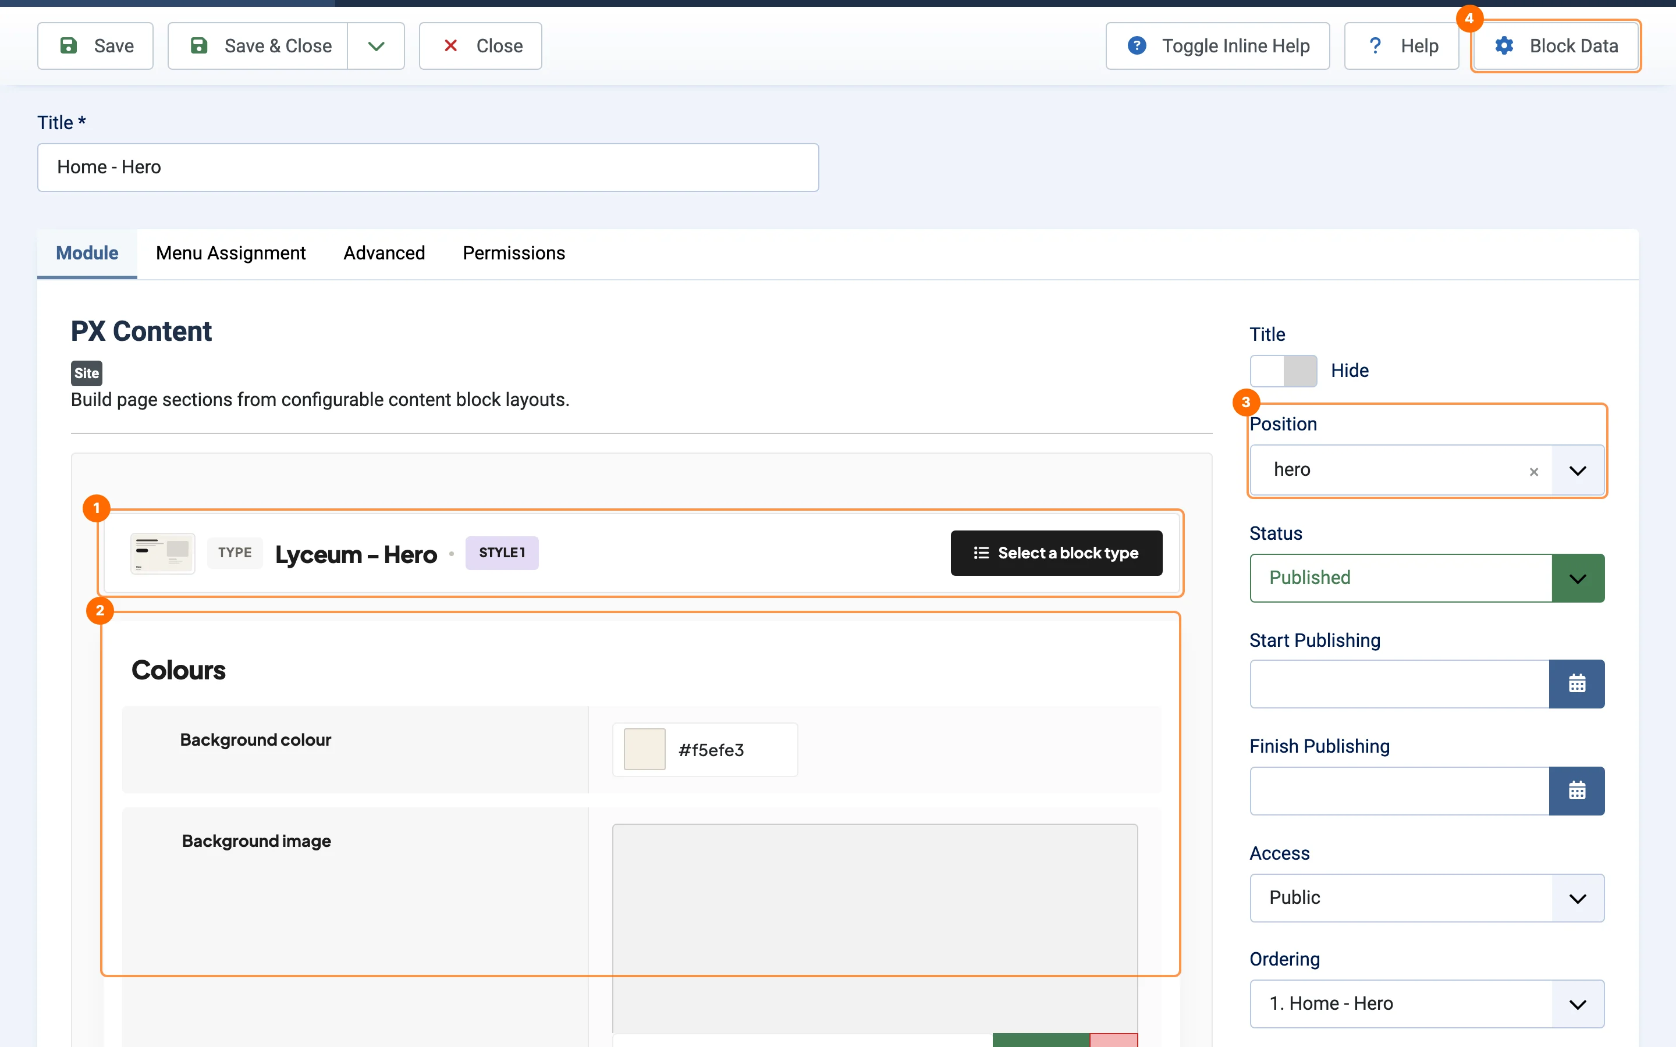Screen dimensions: 1676x1047
Task: Expand the Position dropdown
Action: [x=1578, y=471]
